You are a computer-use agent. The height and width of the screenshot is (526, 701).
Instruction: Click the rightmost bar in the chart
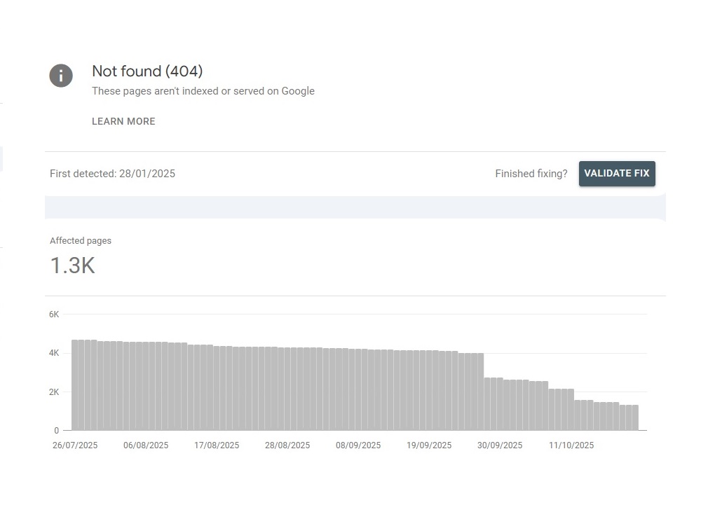[634, 417]
